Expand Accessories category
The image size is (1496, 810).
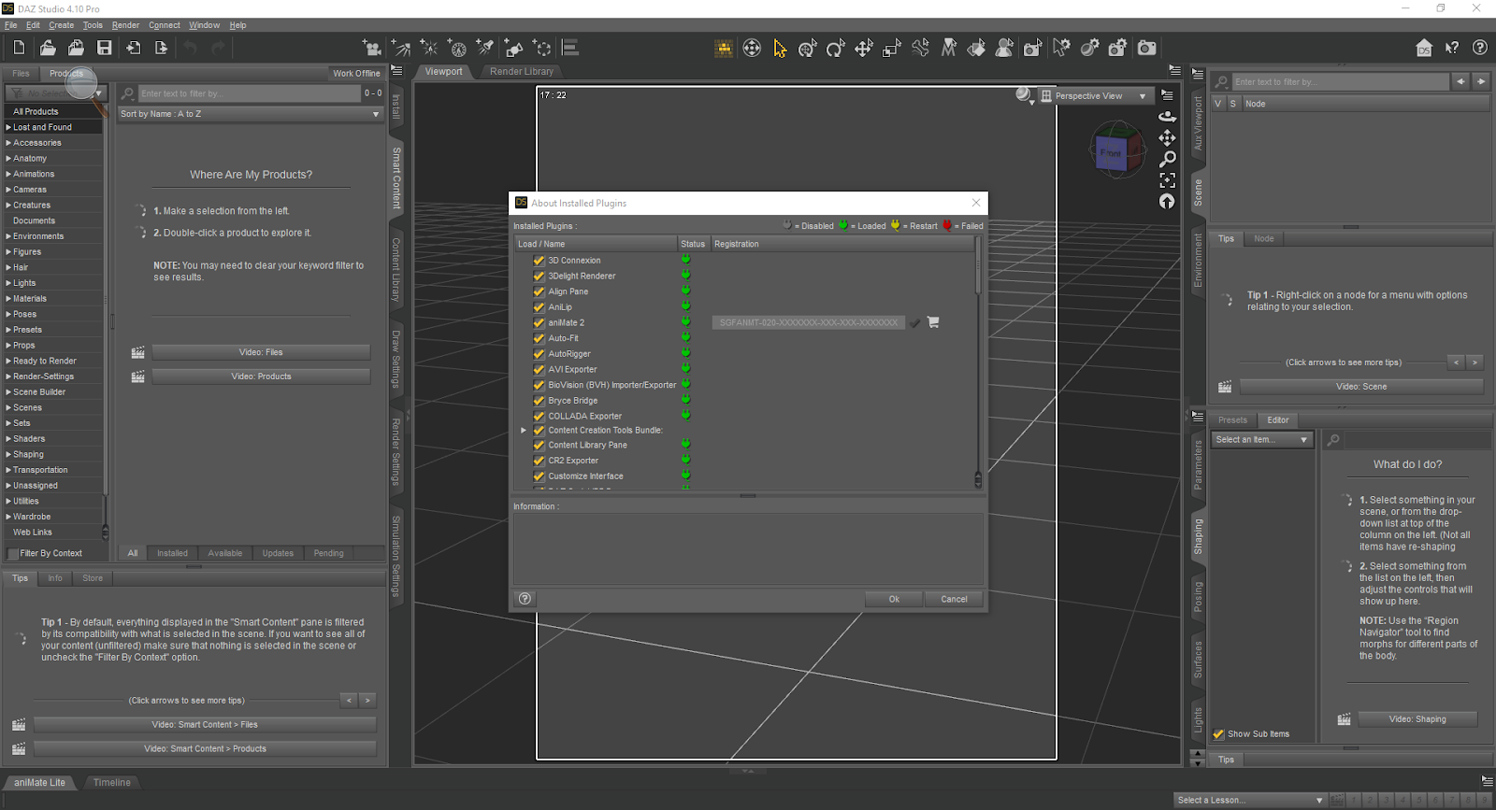coord(8,143)
